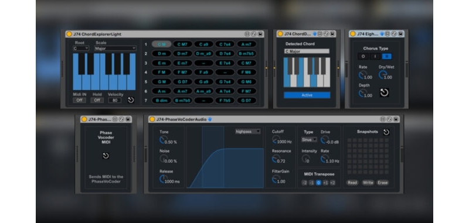Trigger the G a9 chord button
This screenshot has width=469, height=223.
203,82
